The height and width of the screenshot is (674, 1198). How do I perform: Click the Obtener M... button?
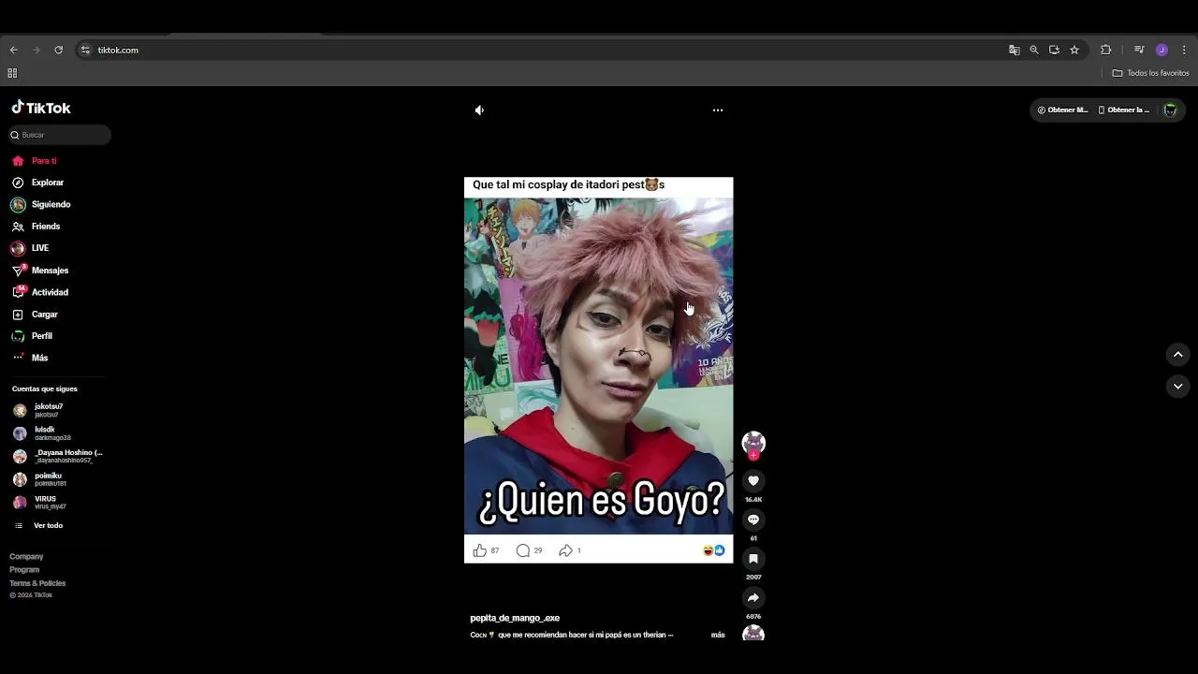pyautogui.click(x=1062, y=110)
